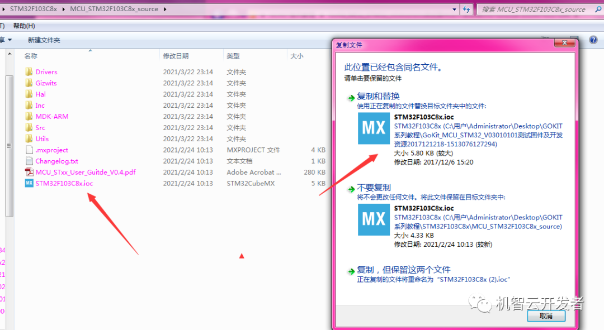Open the MCU_STxx_User_Guitde PDF file

85,172
